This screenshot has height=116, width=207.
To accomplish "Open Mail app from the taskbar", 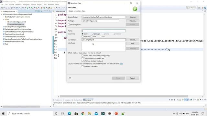I will point(96,113).
